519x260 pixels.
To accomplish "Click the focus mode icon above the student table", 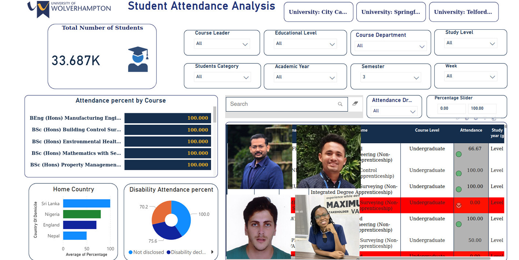I will pos(494,118).
